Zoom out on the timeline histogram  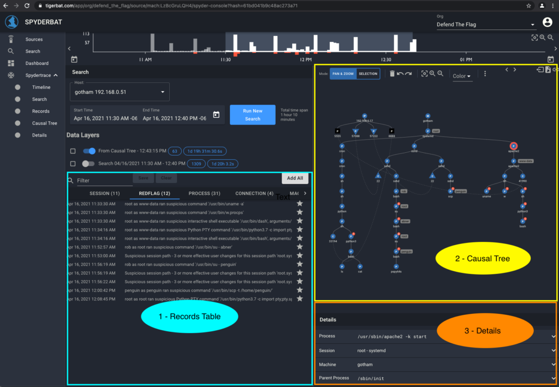point(550,38)
